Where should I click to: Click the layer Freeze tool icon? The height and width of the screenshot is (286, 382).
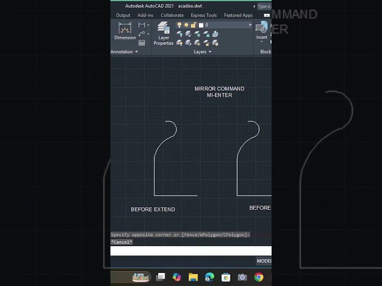coord(198,34)
